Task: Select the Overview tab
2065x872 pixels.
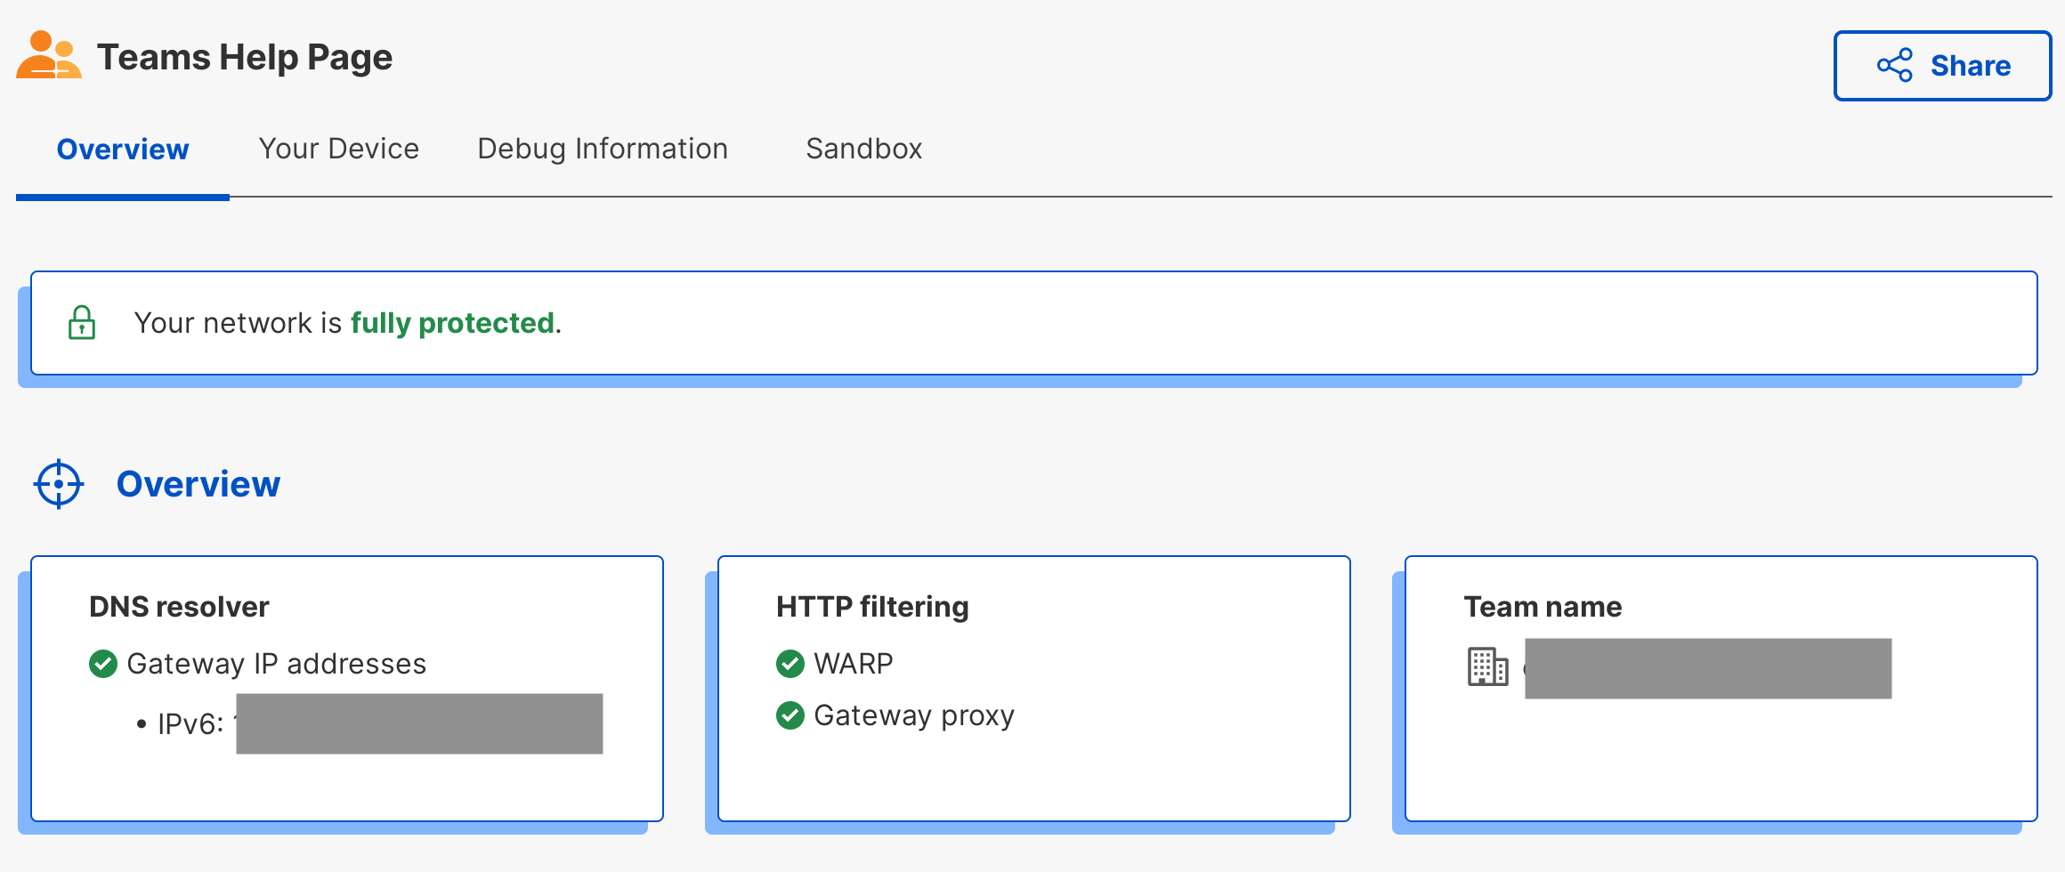Action: [x=123, y=149]
